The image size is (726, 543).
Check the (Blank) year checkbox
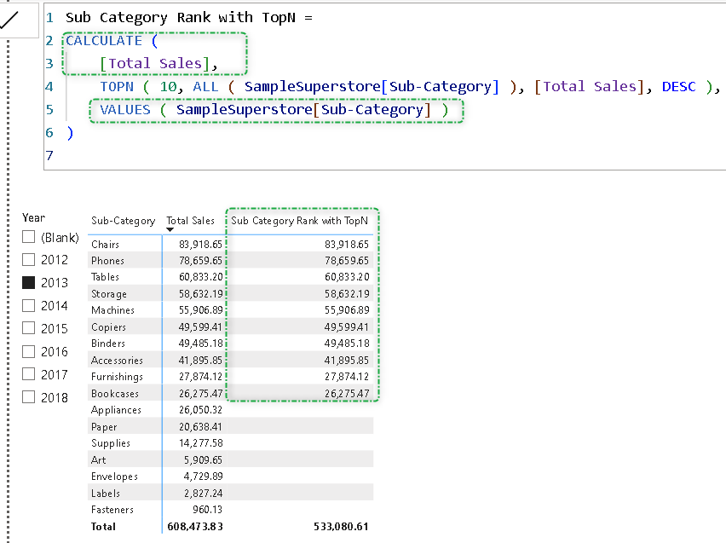(x=29, y=237)
